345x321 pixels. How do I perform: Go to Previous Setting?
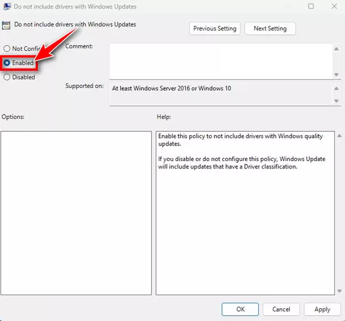(x=214, y=28)
